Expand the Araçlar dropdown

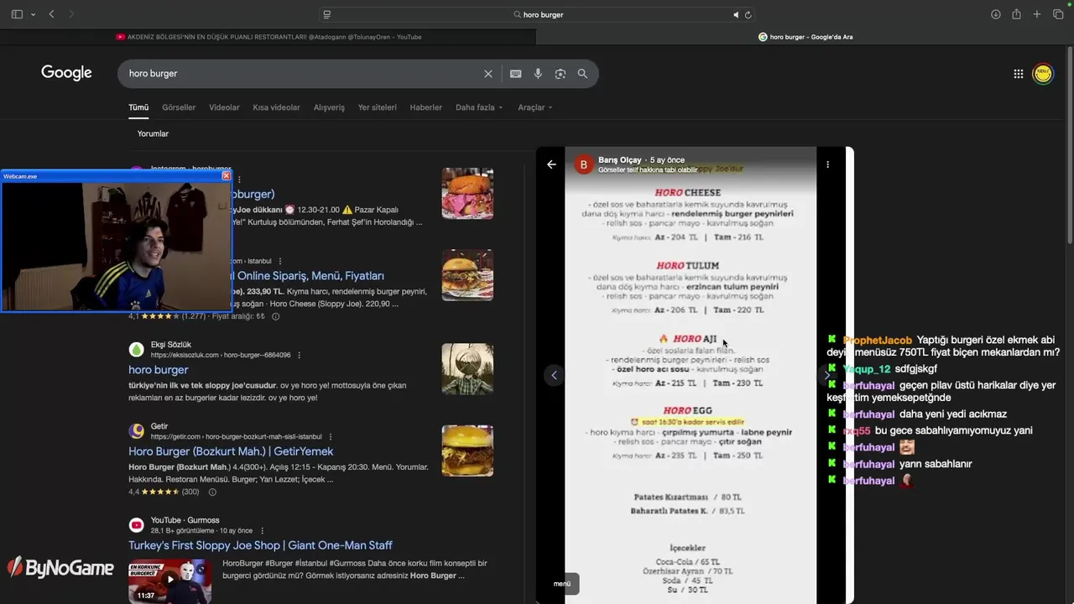click(x=535, y=107)
